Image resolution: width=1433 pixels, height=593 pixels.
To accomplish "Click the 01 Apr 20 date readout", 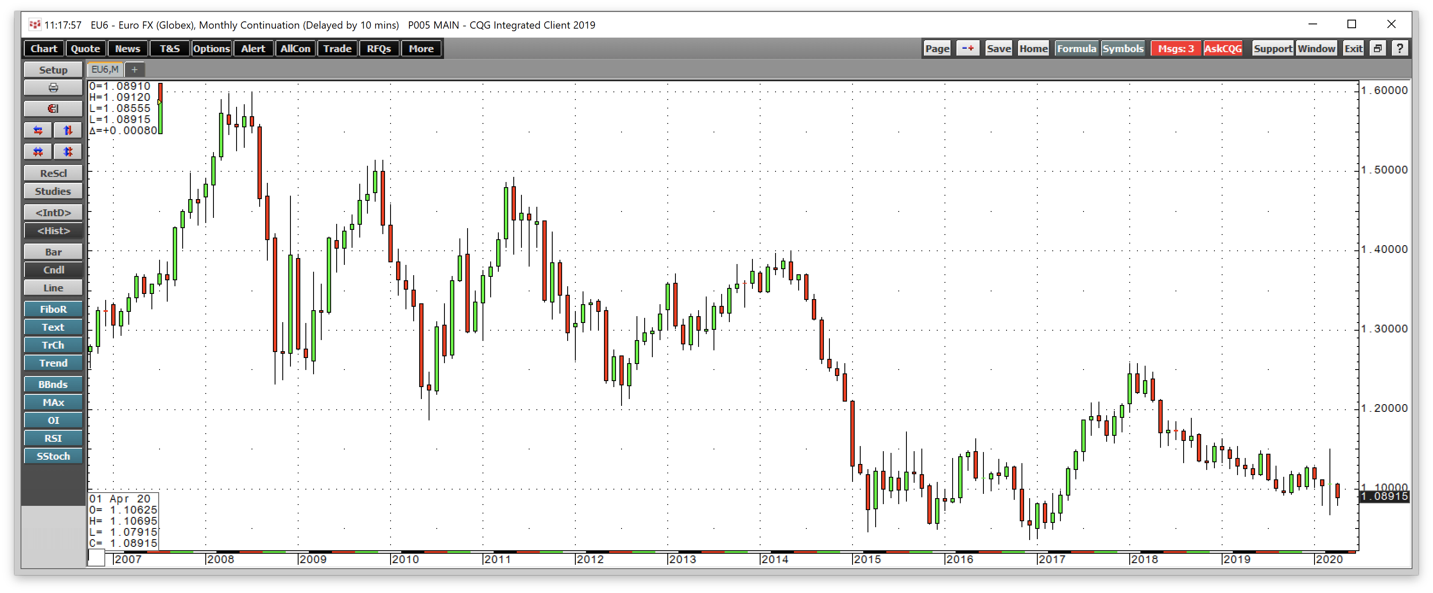I will pyautogui.click(x=120, y=499).
